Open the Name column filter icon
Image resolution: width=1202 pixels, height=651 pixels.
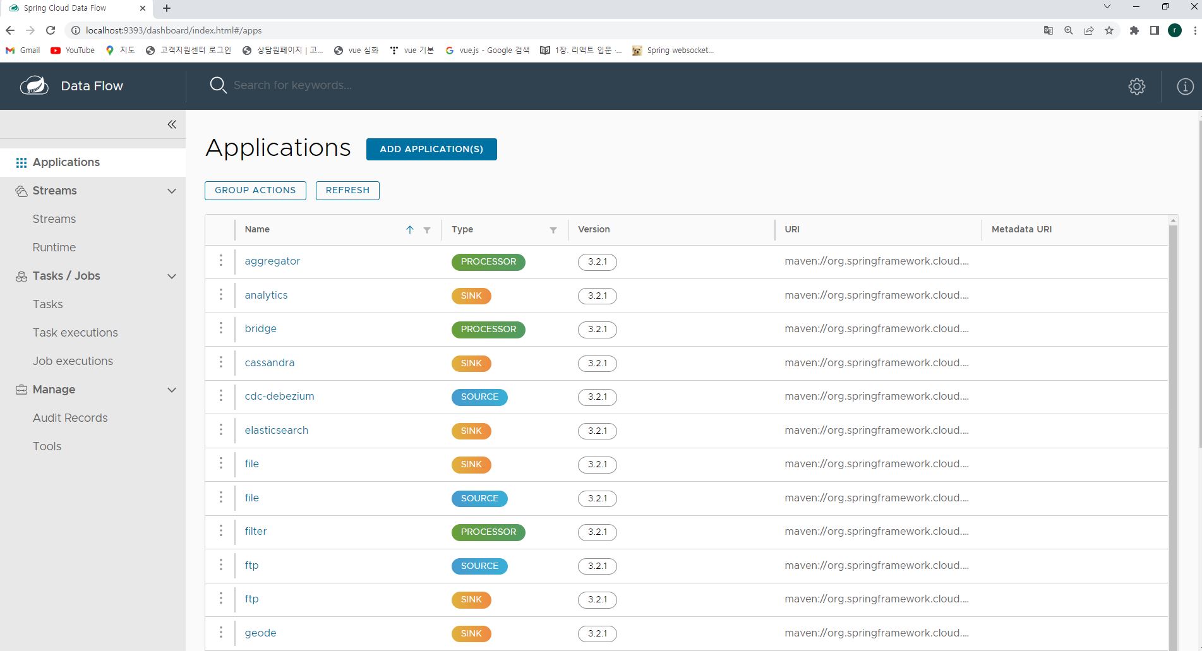[x=427, y=230]
